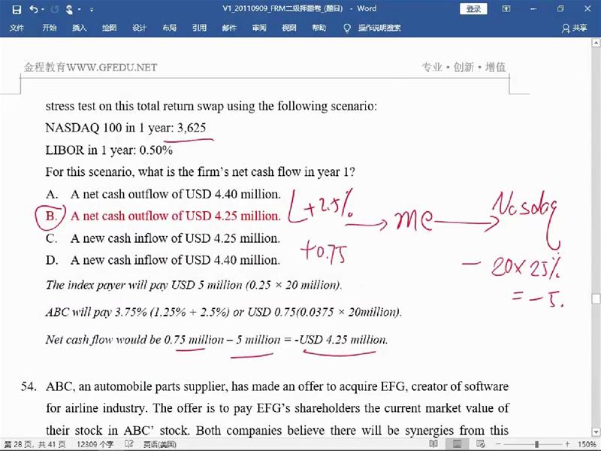Click the scrollbar up arrow
Screen dimensions: 601x451
tap(596, 43)
